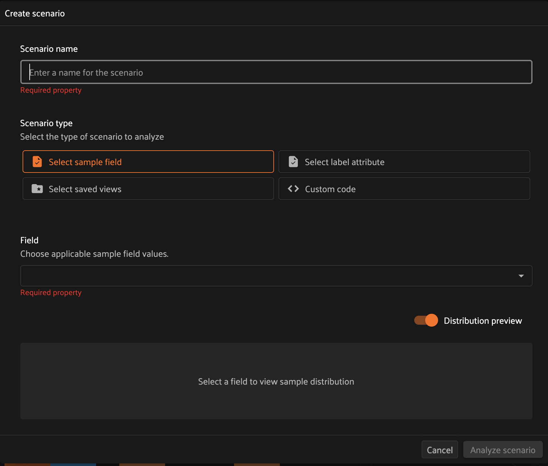Click the Create scenario dialog title
The height and width of the screenshot is (466, 548).
click(x=35, y=14)
